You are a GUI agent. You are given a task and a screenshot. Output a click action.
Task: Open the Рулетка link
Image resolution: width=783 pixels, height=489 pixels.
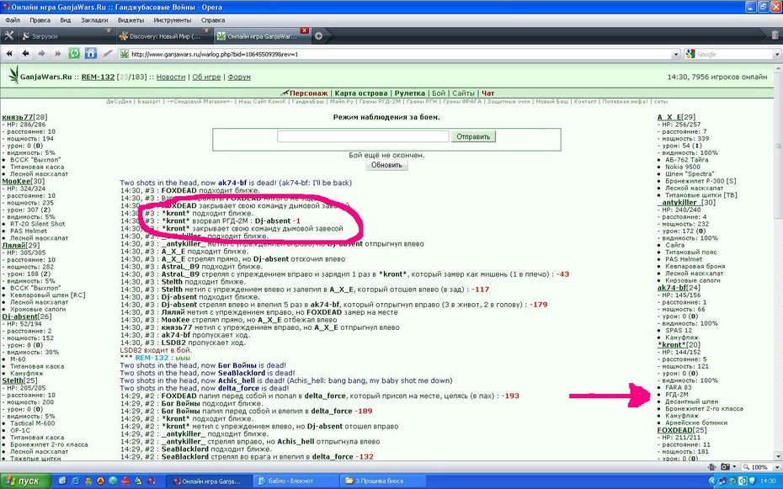pyautogui.click(x=409, y=93)
